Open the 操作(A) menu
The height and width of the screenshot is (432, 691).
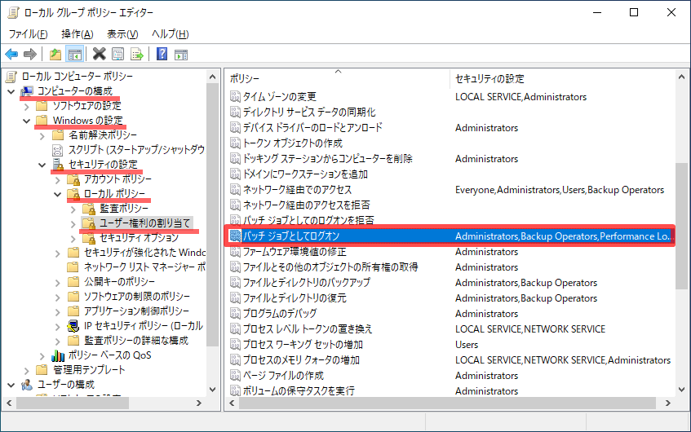tap(78, 34)
